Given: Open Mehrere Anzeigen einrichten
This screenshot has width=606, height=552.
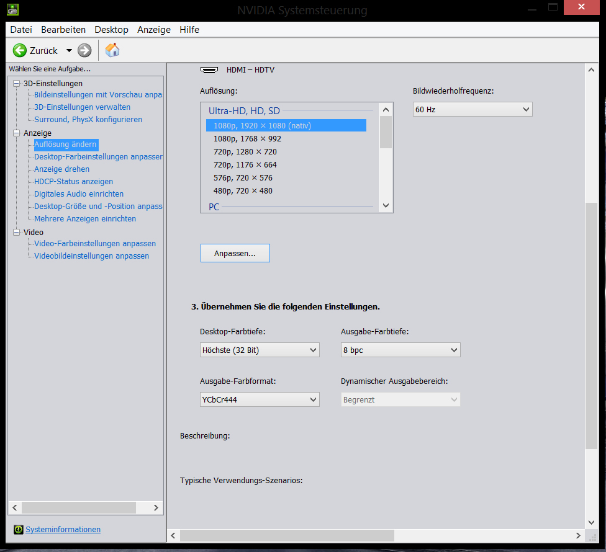Looking at the screenshot, I should point(85,218).
